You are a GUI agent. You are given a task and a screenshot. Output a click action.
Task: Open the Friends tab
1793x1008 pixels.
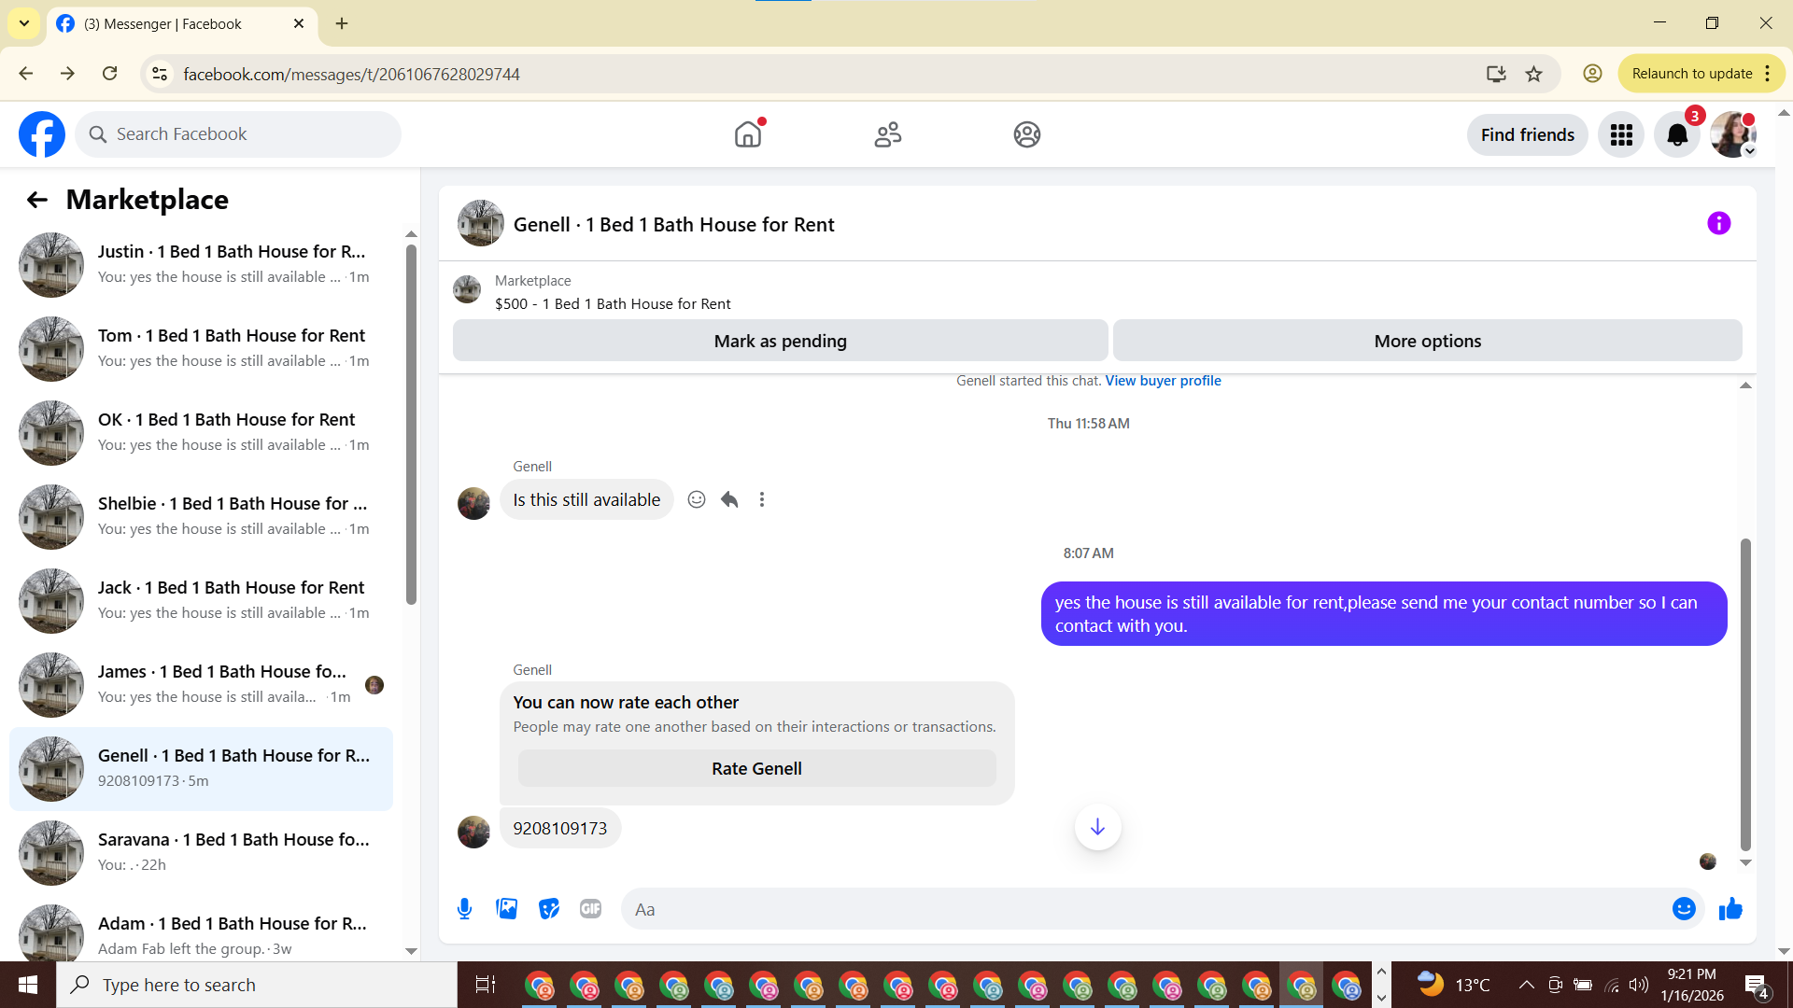(887, 134)
